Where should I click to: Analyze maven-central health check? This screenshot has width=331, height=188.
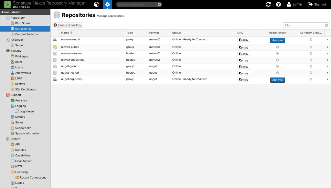(277, 40)
